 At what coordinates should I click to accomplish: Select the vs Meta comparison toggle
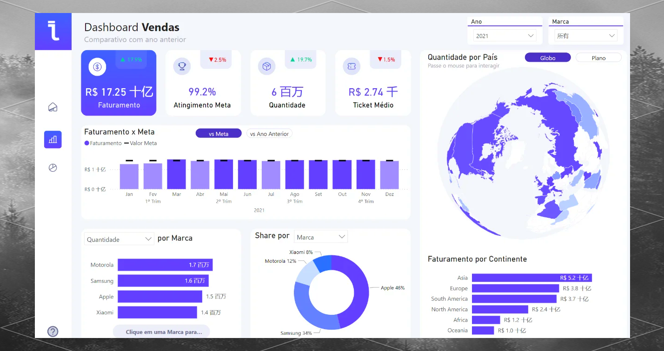pos(219,134)
